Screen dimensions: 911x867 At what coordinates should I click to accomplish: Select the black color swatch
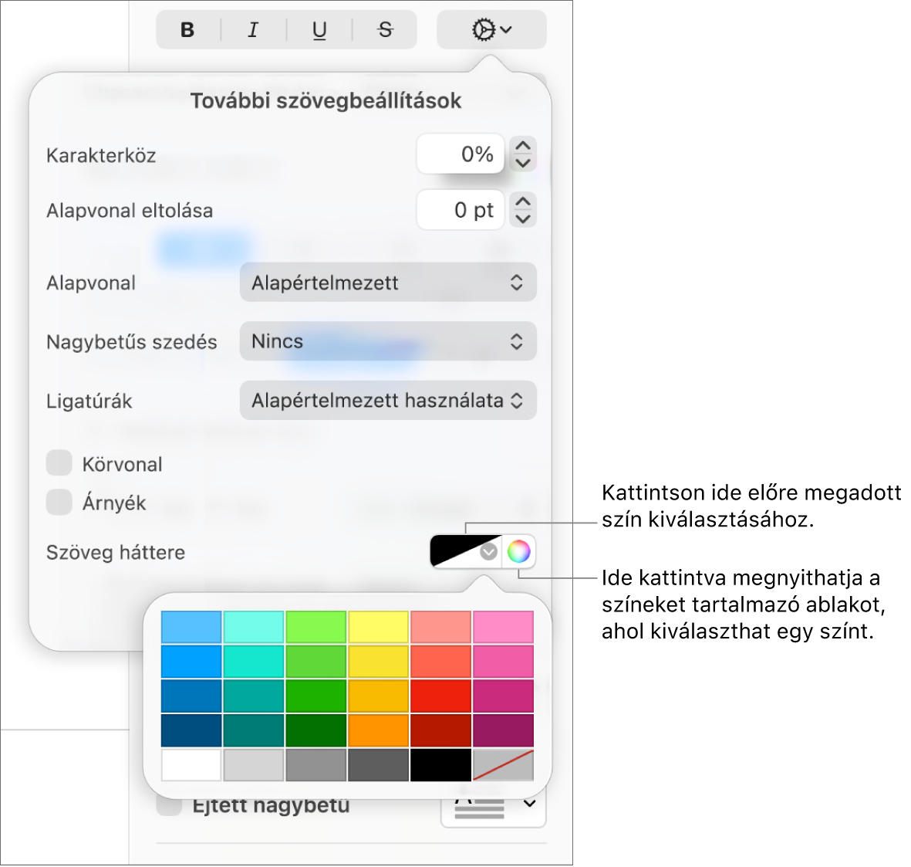[441, 764]
